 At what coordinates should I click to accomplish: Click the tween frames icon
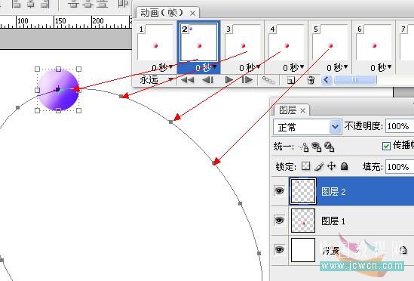[x=268, y=80]
